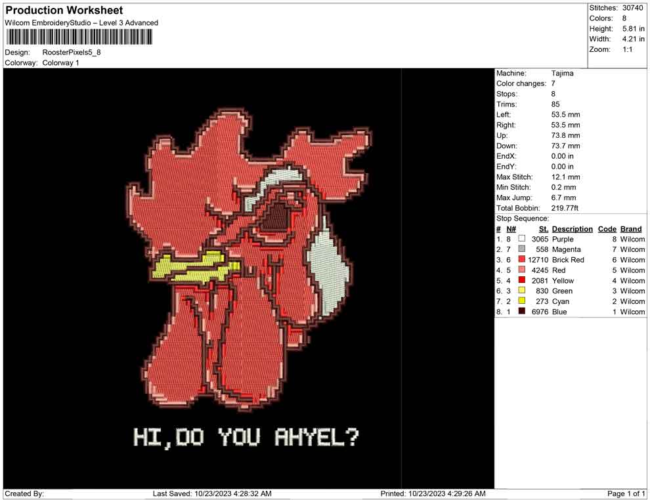Click the Up value '73.8 mm'
The height and width of the screenshot is (500, 650).
coord(565,135)
